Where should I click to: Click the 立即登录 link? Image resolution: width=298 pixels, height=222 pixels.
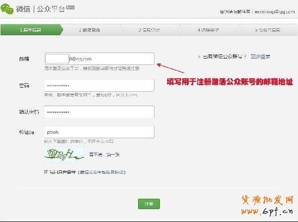(260, 57)
